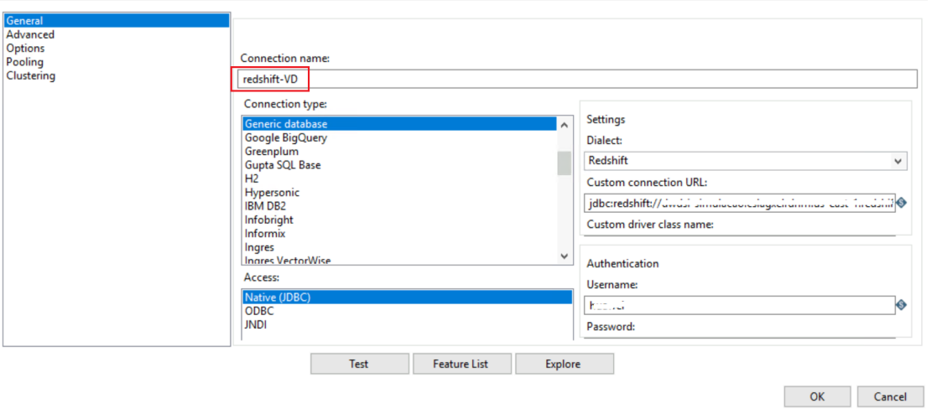Cancel the connection dialog
This screenshot has height=414, width=942.
890,396
